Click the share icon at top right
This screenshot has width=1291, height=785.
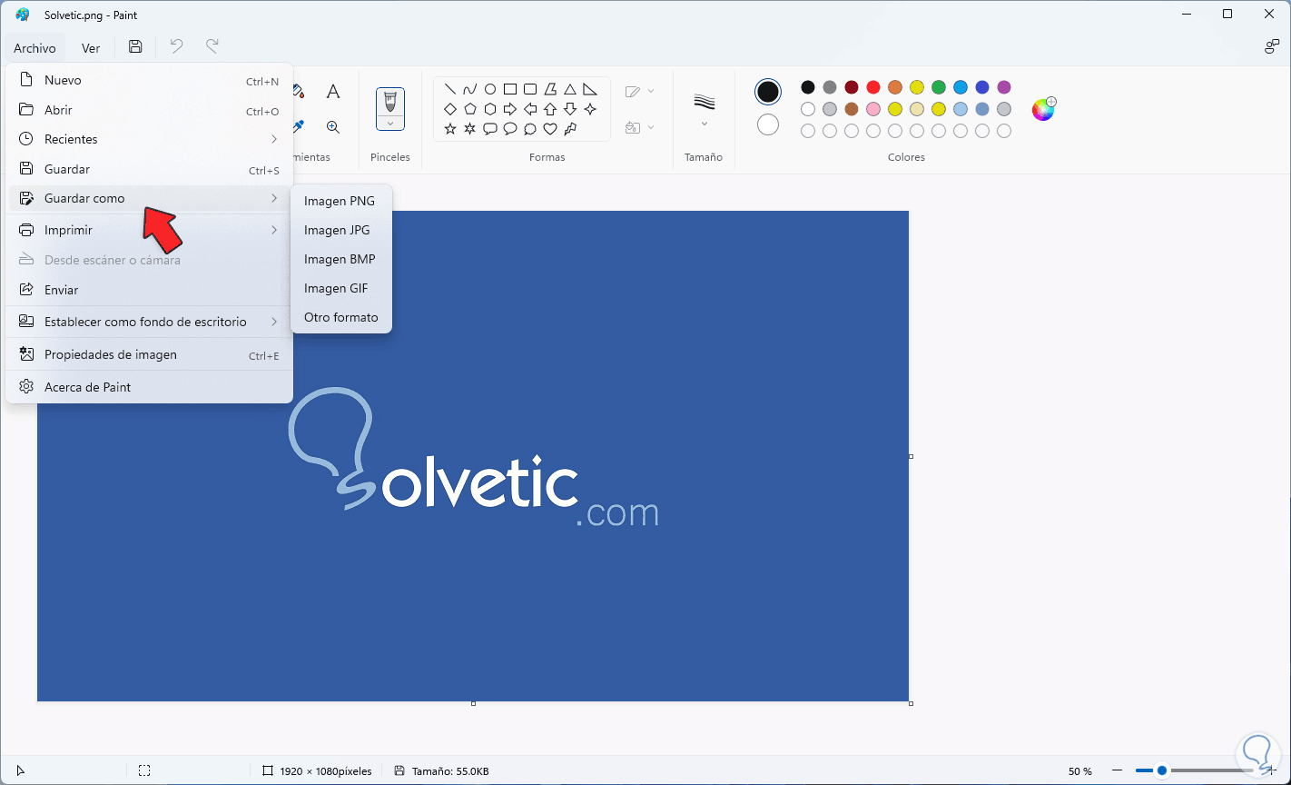tap(1272, 47)
